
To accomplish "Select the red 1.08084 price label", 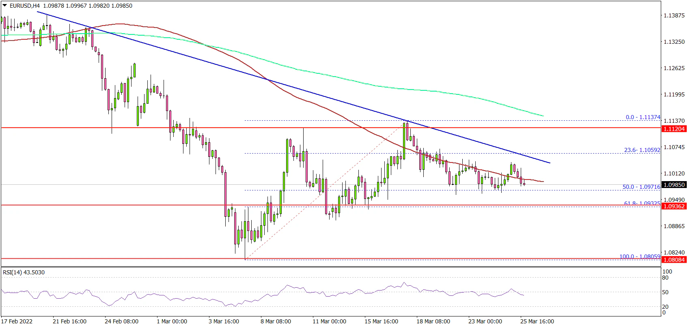I will tap(674, 259).
